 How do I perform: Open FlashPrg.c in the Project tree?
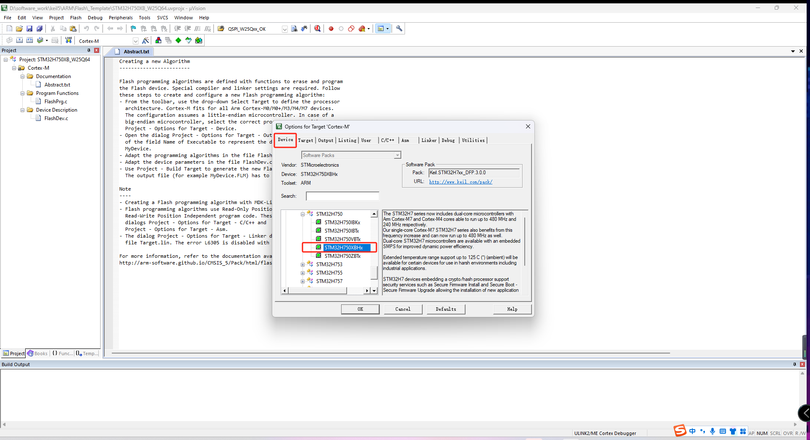click(55, 102)
